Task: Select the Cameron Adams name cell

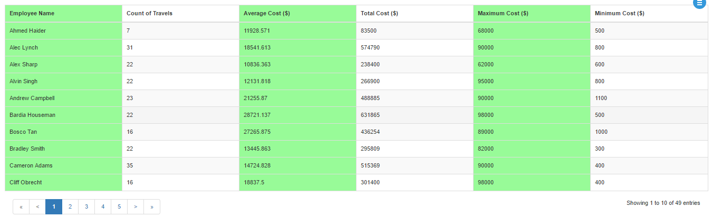Action: tap(64, 166)
